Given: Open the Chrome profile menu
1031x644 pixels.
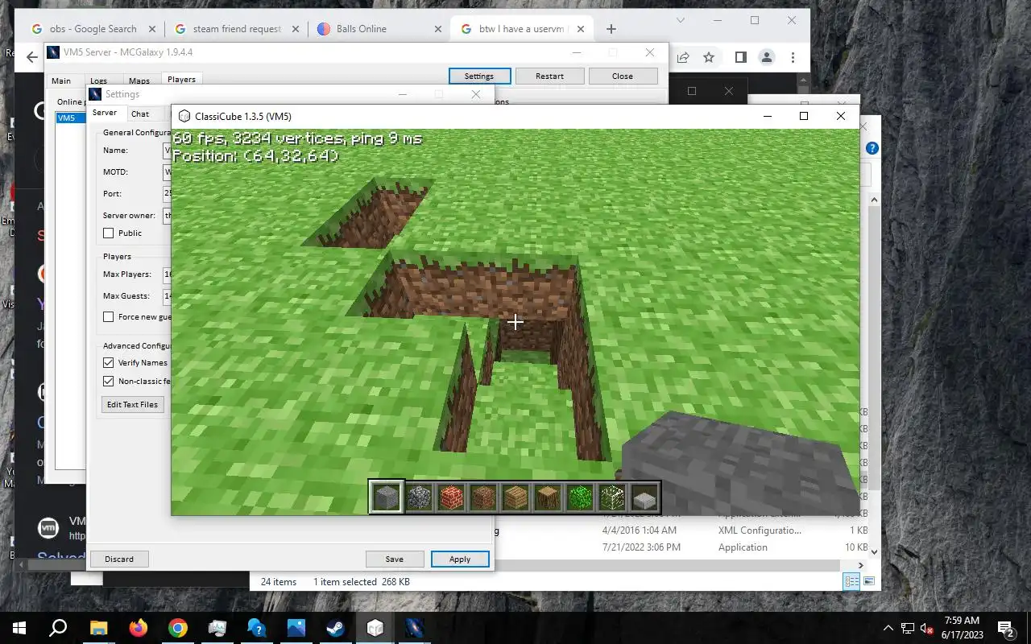Looking at the screenshot, I should (x=767, y=57).
